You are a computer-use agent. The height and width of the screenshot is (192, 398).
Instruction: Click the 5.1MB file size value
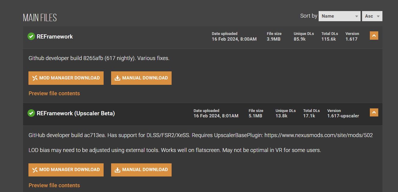tap(255, 116)
